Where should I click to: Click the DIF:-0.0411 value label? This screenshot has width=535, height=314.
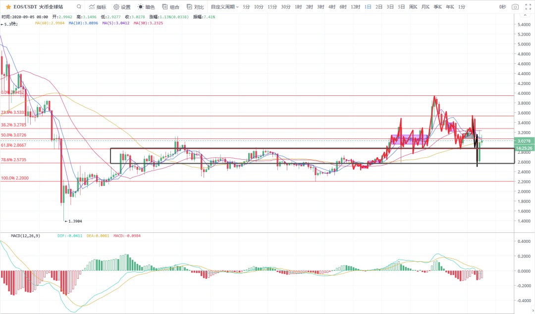(70, 236)
